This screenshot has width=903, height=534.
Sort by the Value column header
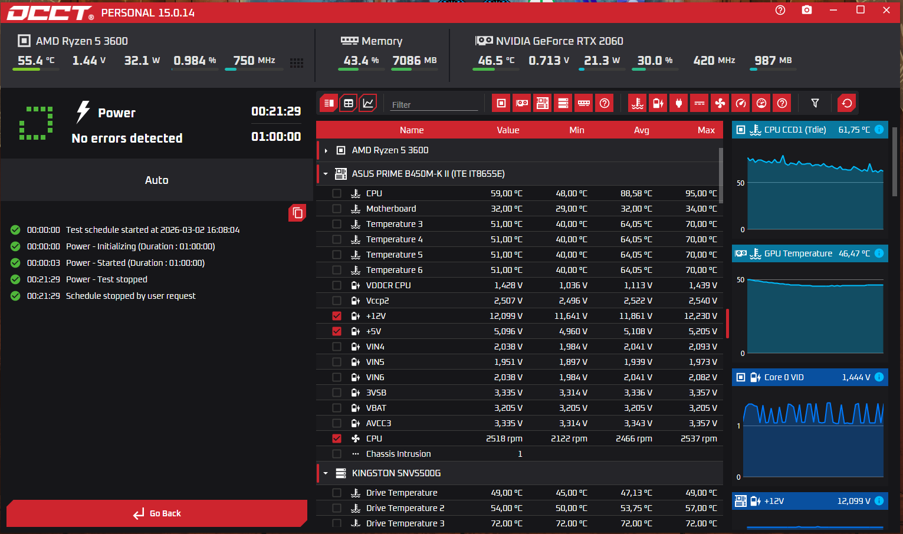click(508, 130)
